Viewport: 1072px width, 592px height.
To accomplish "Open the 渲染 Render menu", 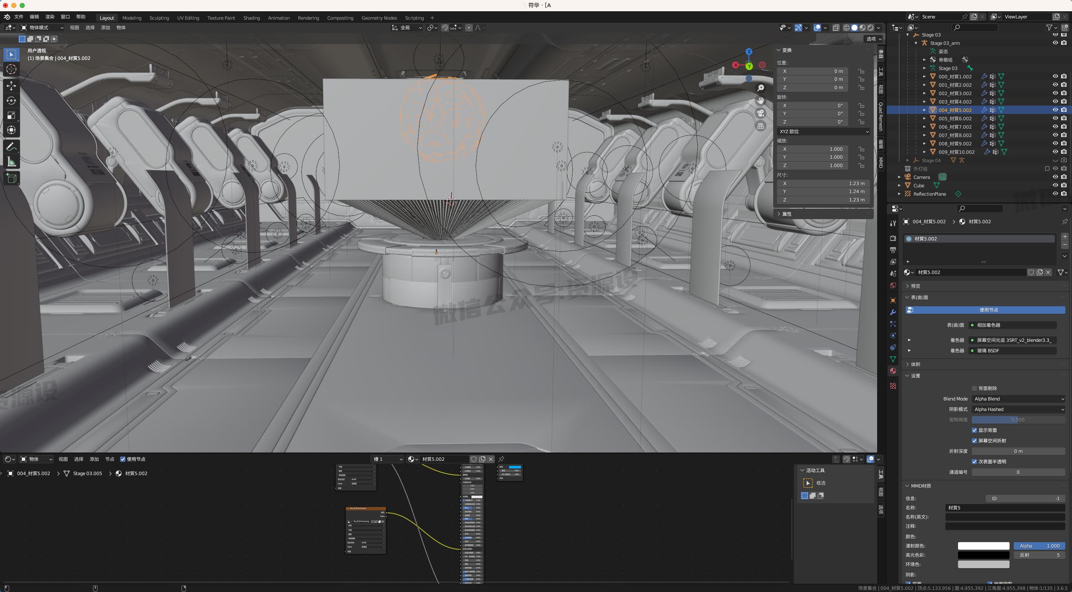I will 50,17.
